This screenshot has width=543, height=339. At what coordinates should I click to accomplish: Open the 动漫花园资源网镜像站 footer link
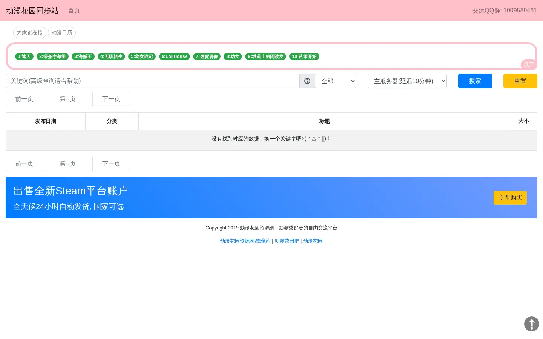pos(245,241)
